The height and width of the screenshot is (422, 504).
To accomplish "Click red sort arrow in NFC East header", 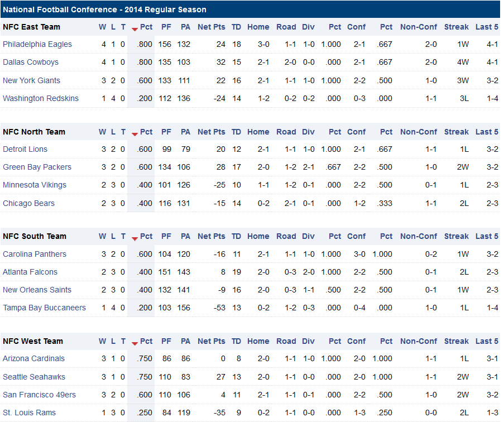I will point(135,29).
